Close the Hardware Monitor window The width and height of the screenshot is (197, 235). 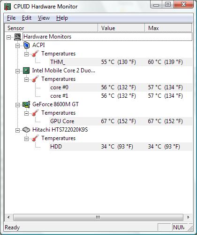click(183, 4)
